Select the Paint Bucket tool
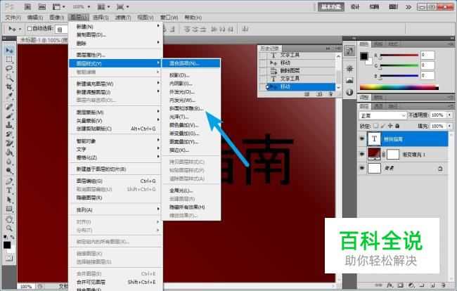The image size is (457, 291). pos(9,152)
